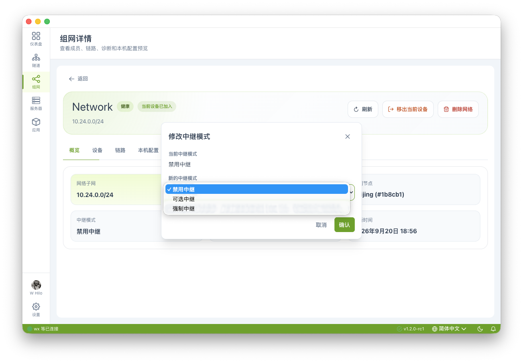Close the 修改中继模式 dialog with X

click(348, 137)
